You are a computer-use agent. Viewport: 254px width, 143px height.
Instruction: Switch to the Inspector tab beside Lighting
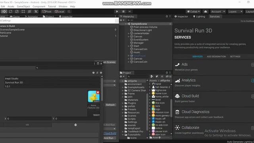(181, 17)
